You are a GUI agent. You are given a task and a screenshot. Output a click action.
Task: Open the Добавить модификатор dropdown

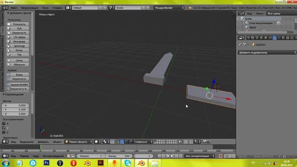click(267, 52)
